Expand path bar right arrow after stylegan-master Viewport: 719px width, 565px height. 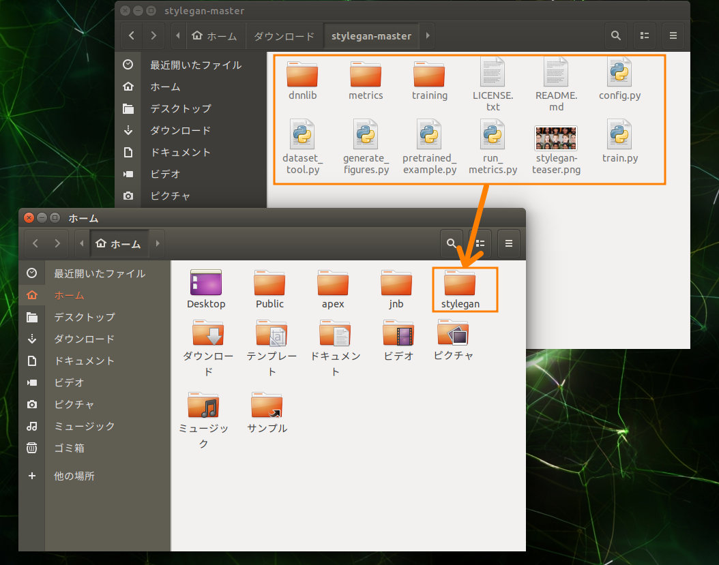pyautogui.click(x=427, y=35)
